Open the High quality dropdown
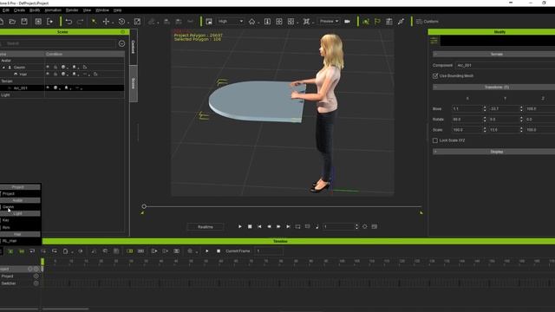 pyautogui.click(x=231, y=22)
